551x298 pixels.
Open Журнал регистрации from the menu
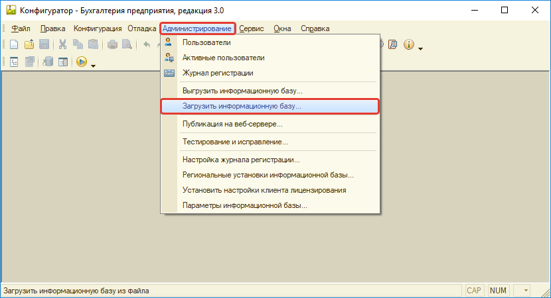(270, 73)
